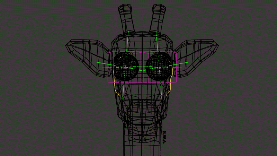
Task: Select the magenta box around right eye
Action: [x=160, y=67]
